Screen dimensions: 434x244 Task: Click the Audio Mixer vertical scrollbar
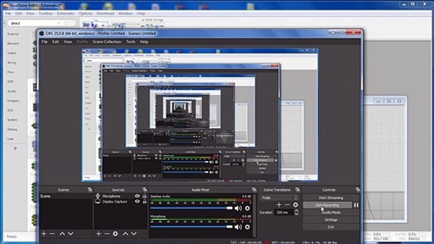254,215
